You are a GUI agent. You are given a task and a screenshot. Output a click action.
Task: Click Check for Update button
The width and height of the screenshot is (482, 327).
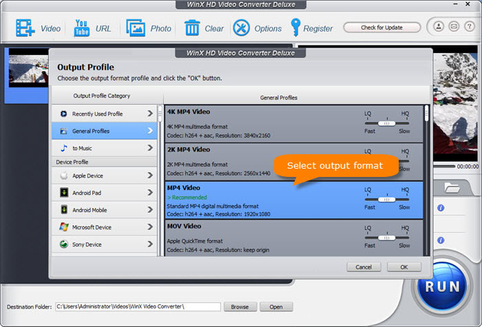click(x=381, y=28)
